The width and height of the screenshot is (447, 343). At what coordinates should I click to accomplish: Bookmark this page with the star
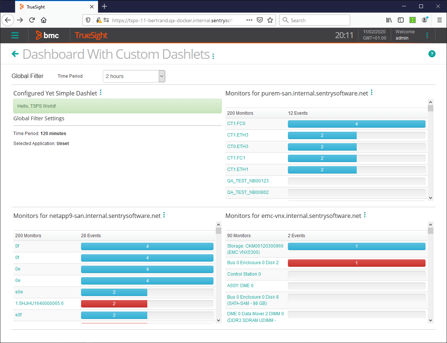(x=270, y=20)
